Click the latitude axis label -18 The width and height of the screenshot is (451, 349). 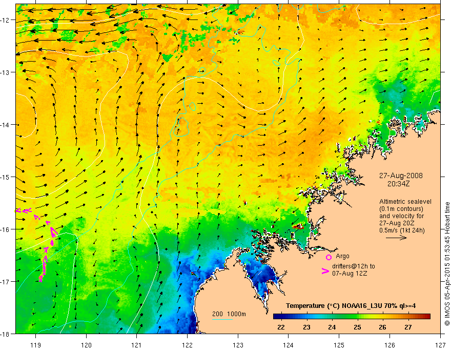tap(6, 334)
